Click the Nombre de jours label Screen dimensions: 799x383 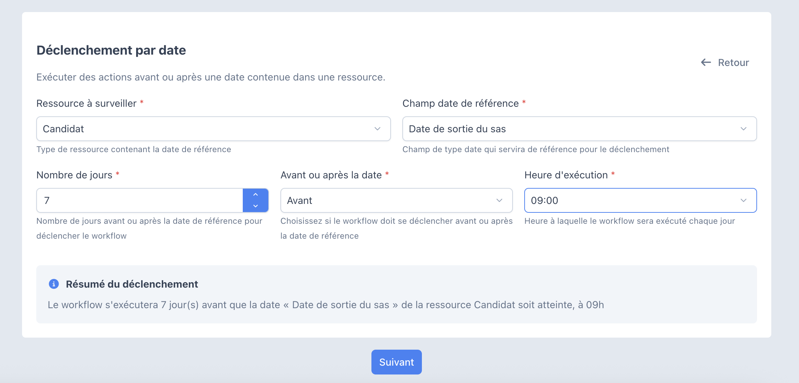74,175
